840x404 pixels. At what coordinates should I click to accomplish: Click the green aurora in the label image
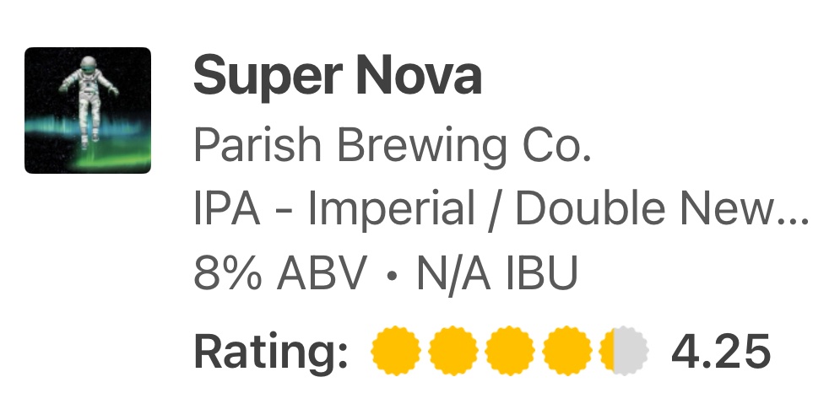click(110, 154)
